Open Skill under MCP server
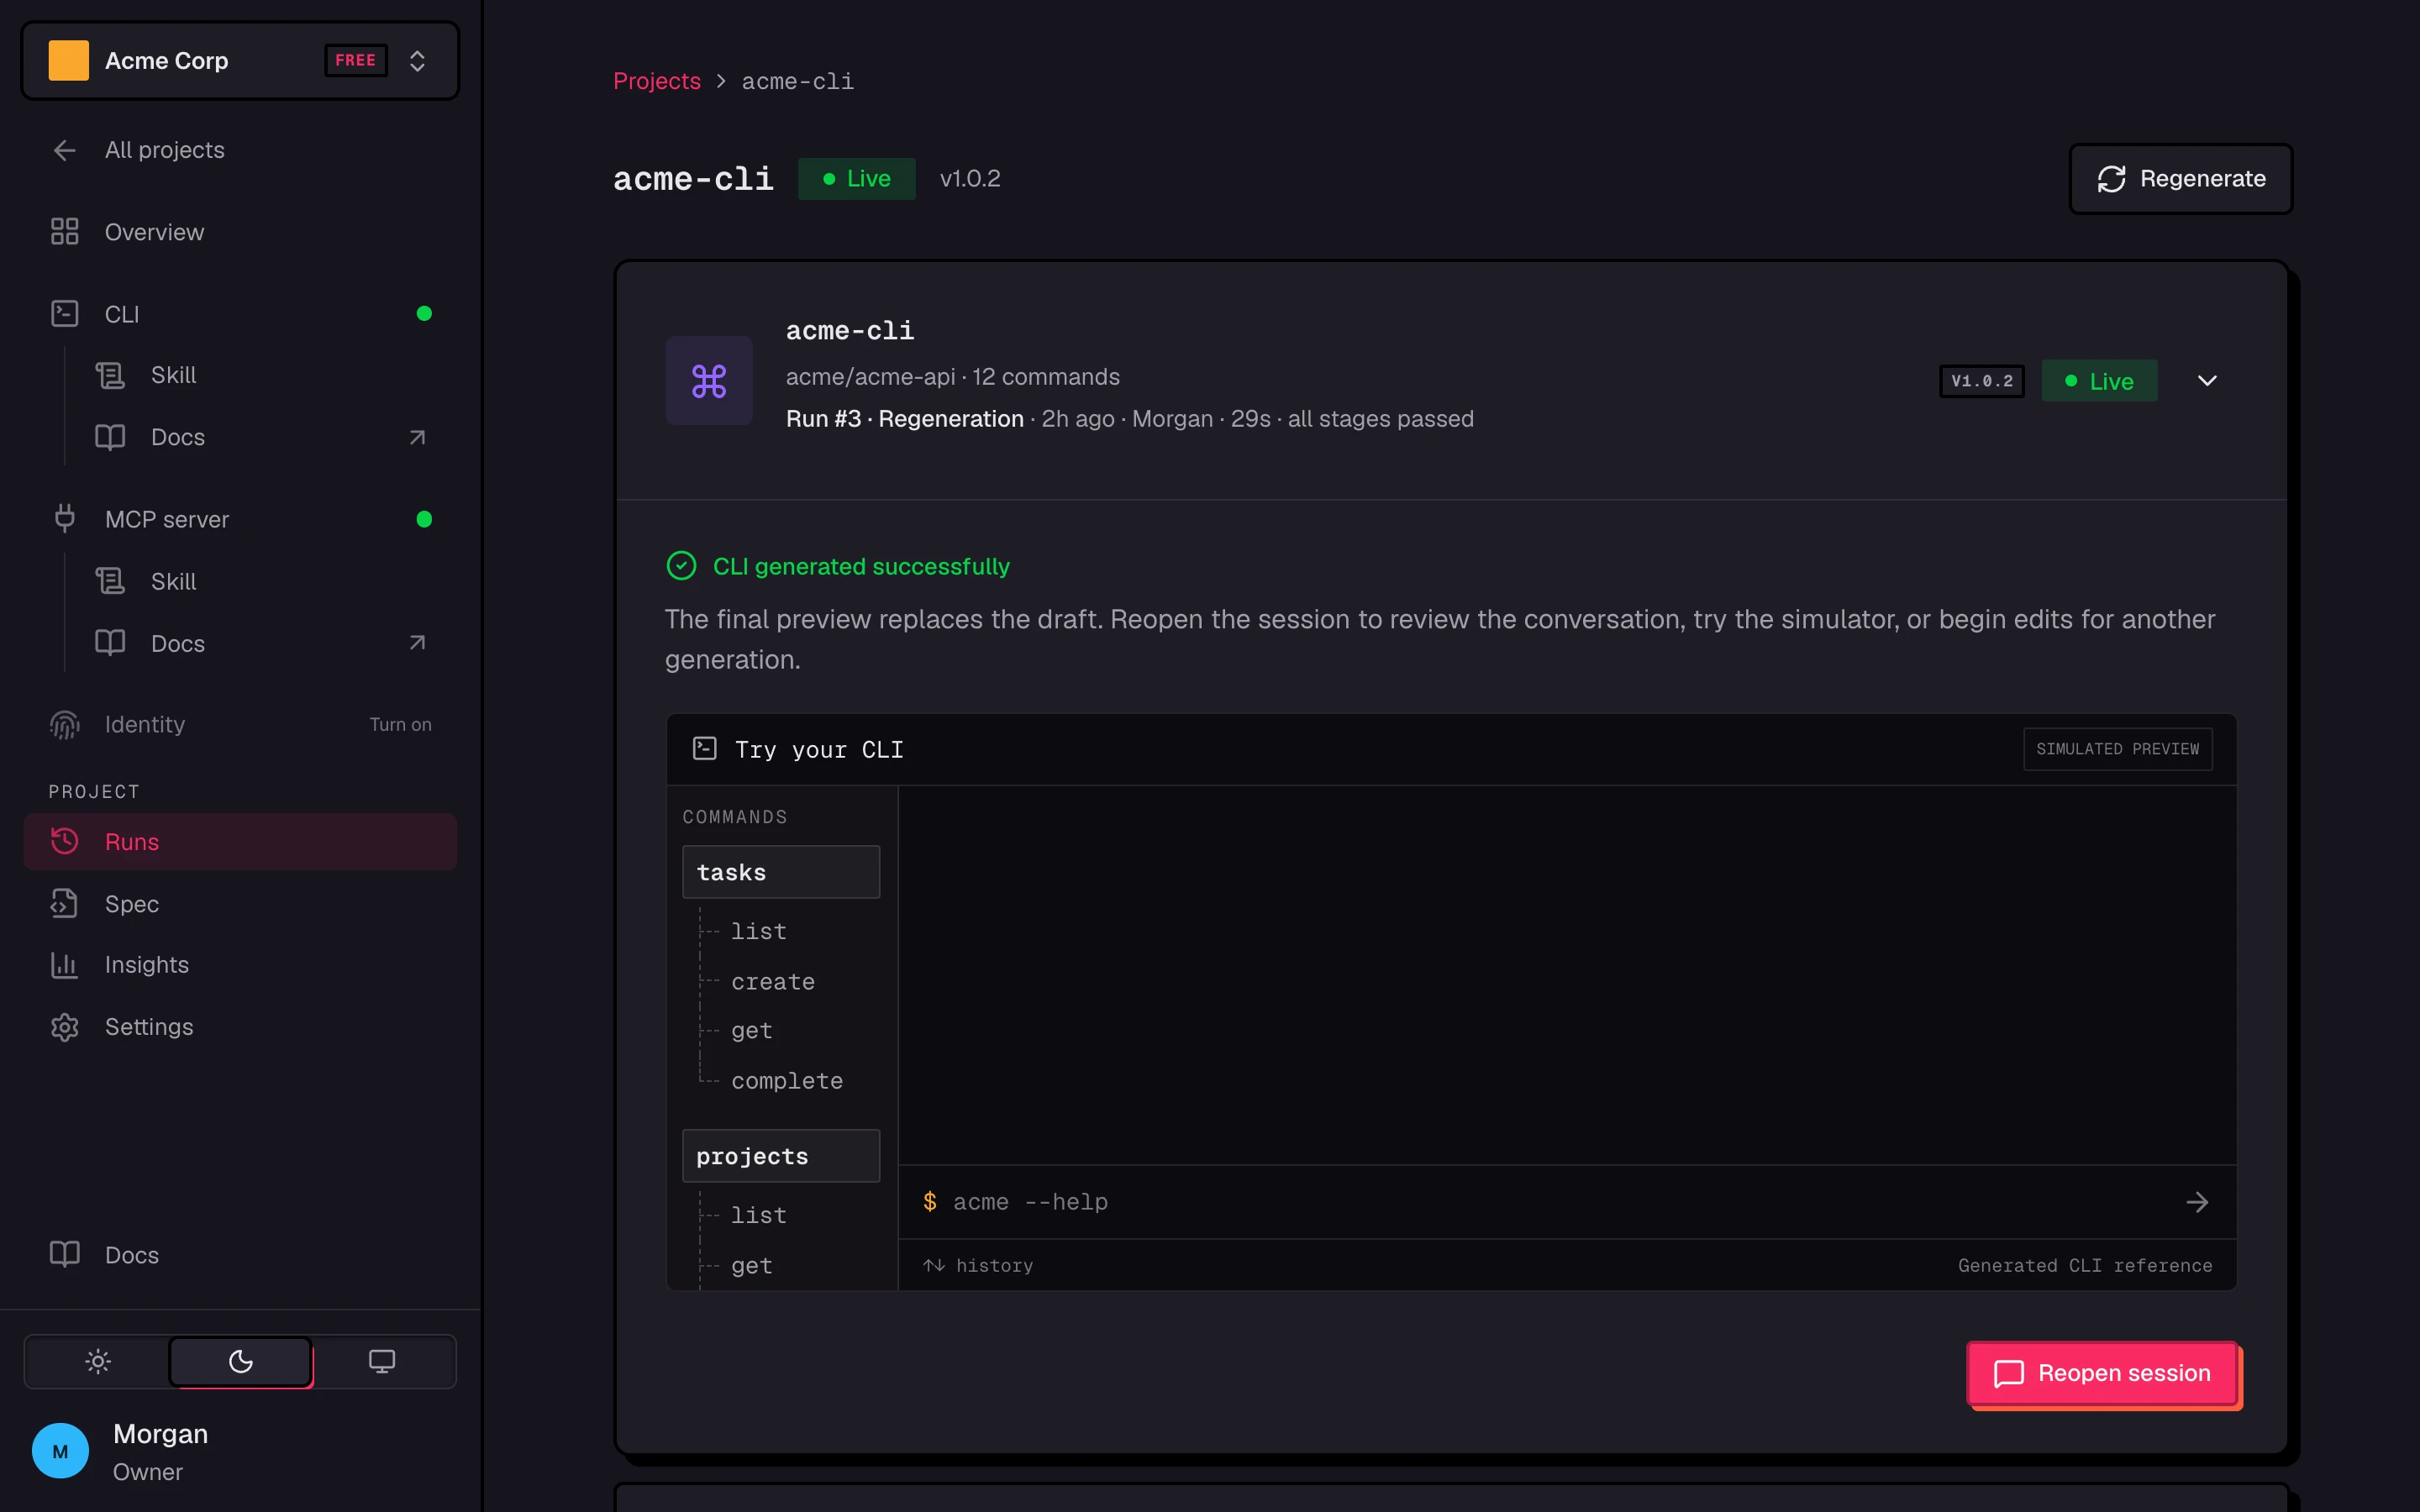This screenshot has width=2420, height=1512. (x=262, y=581)
